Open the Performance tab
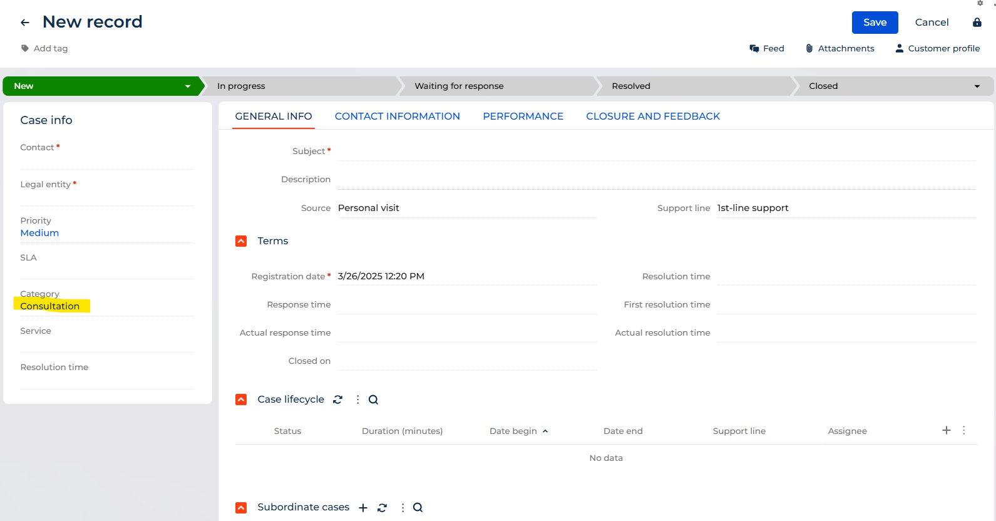This screenshot has width=996, height=521. coord(523,116)
